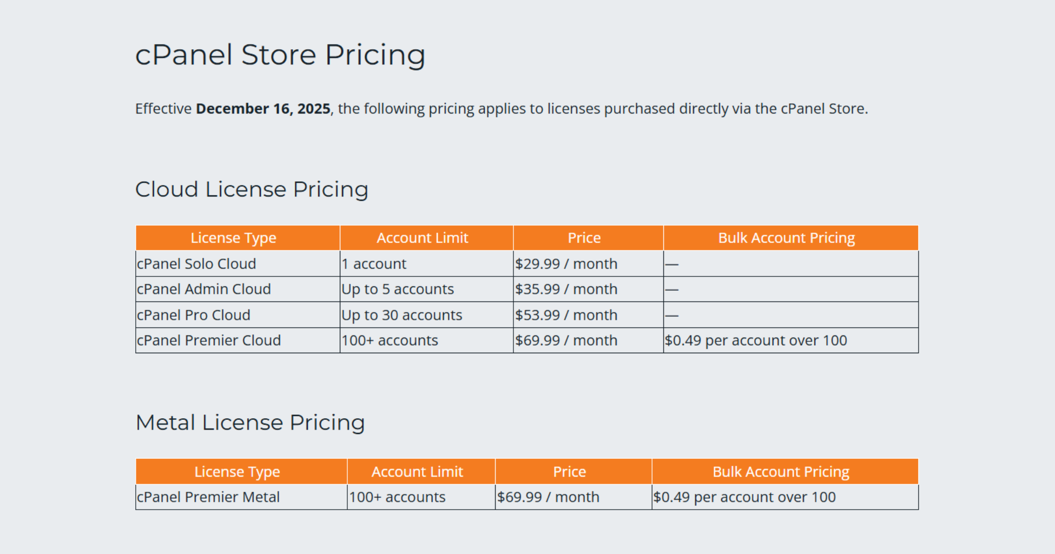Viewport: 1055px width, 554px height.
Task: Click the metal table Bulk Account Pricing header
Action: pyautogui.click(x=781, y=472)
